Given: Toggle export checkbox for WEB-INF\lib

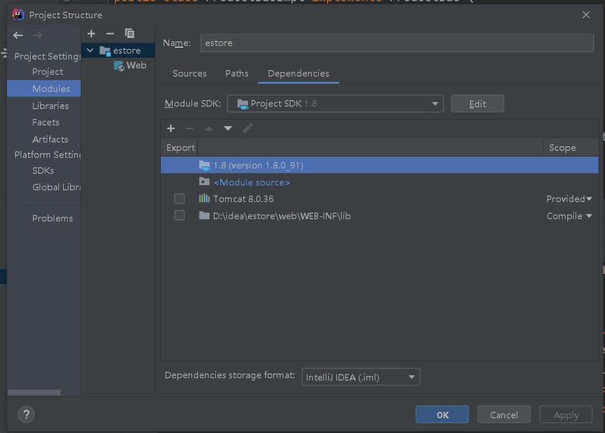Looking at the screenshot, I should tap(180, 216).
